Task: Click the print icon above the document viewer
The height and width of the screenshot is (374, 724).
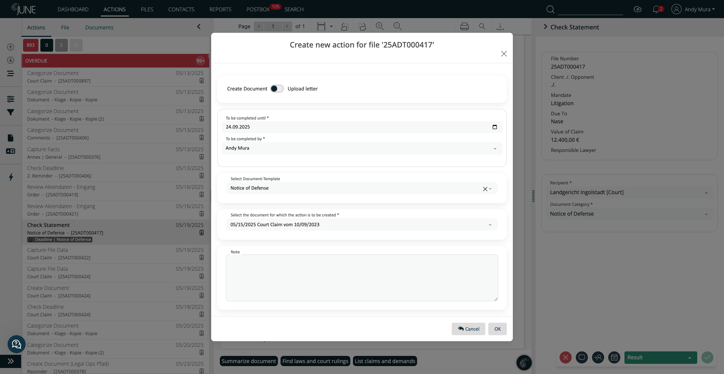Action: coord(464,26)
